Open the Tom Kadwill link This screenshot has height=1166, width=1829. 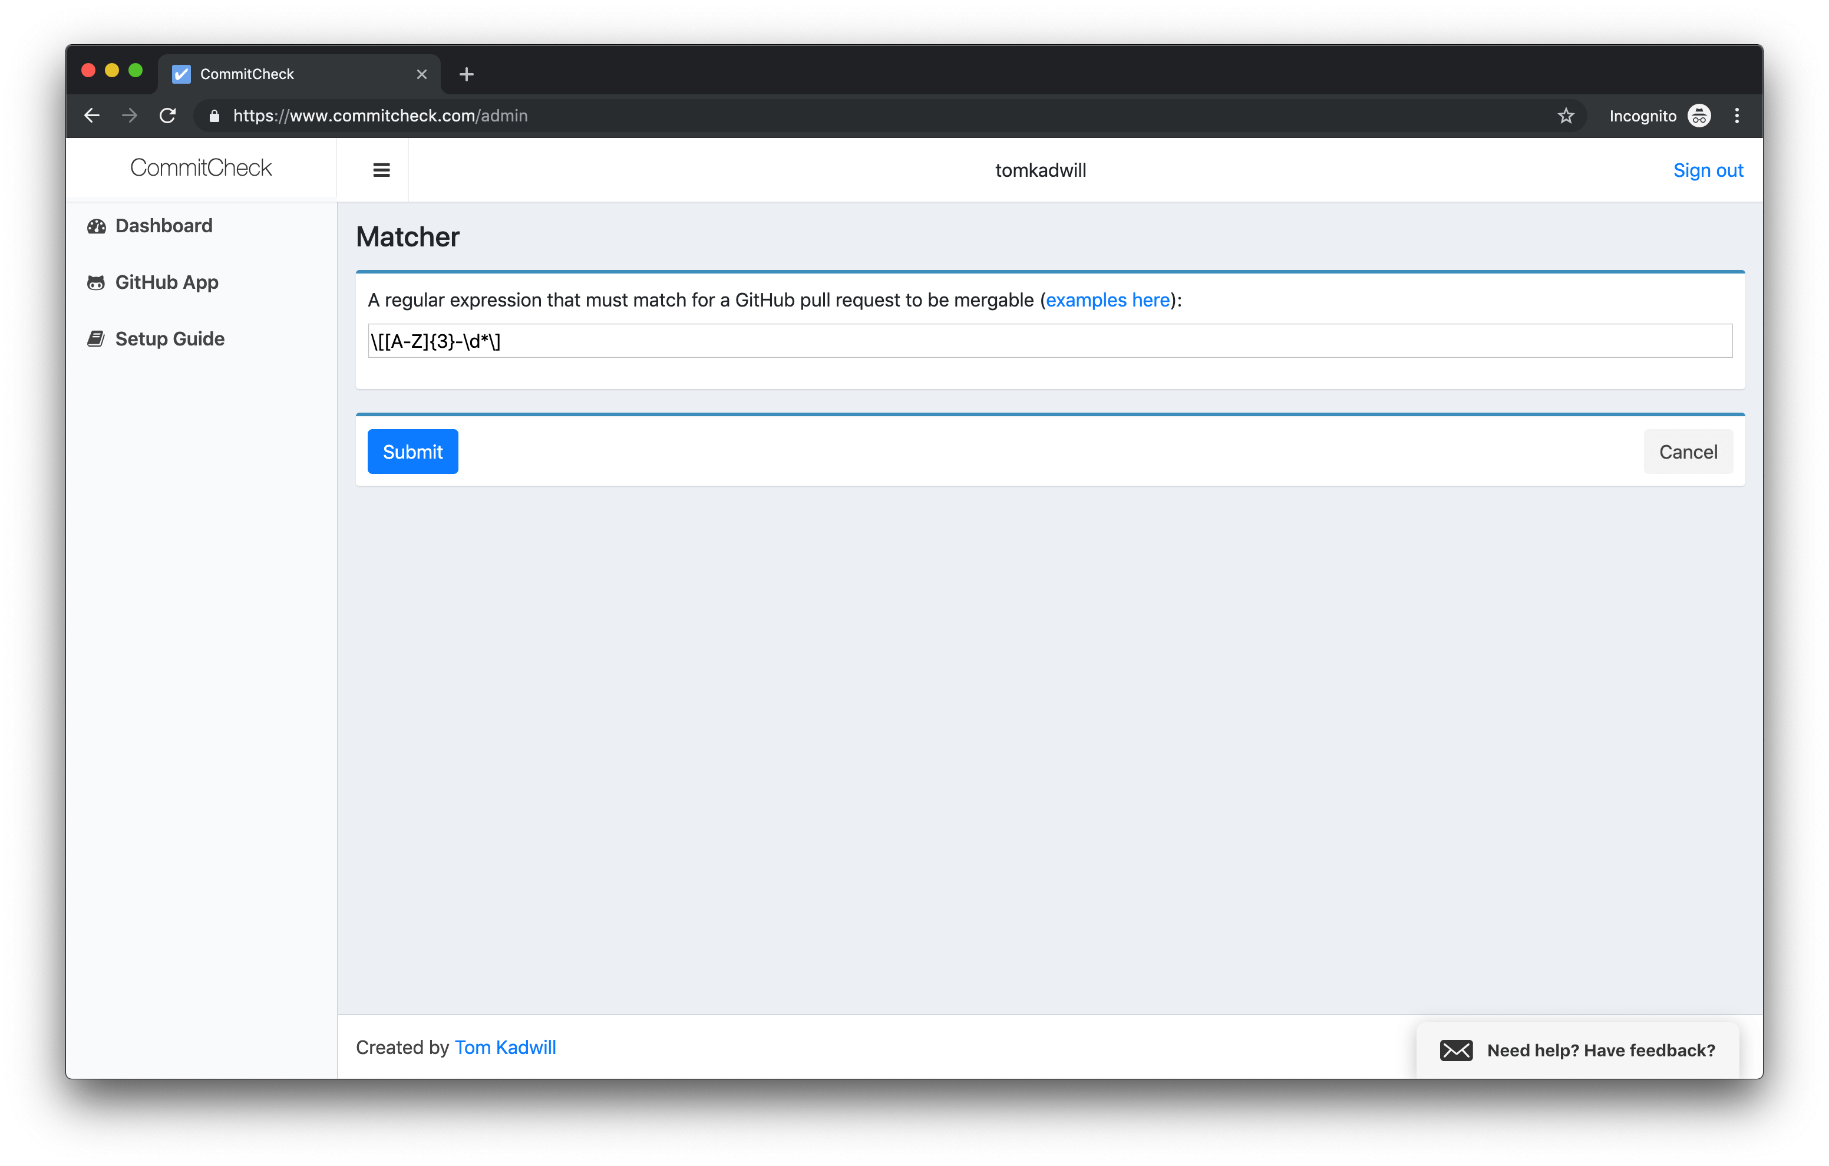(505, 1048)
